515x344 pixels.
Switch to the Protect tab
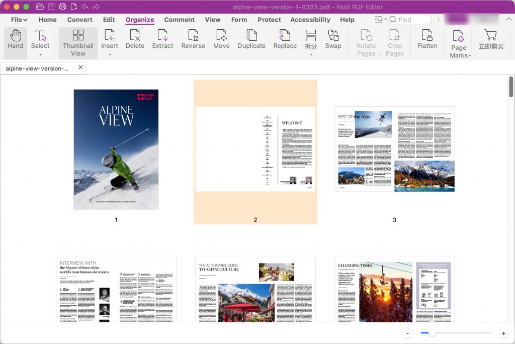click(269, 20)
